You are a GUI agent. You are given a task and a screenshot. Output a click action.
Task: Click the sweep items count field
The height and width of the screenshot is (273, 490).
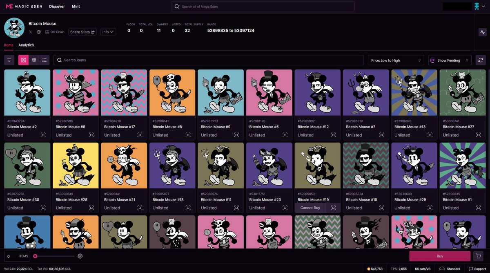coord(17,256)
